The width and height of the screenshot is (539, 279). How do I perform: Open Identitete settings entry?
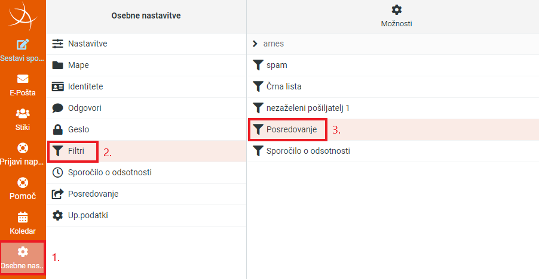[146, 86]
